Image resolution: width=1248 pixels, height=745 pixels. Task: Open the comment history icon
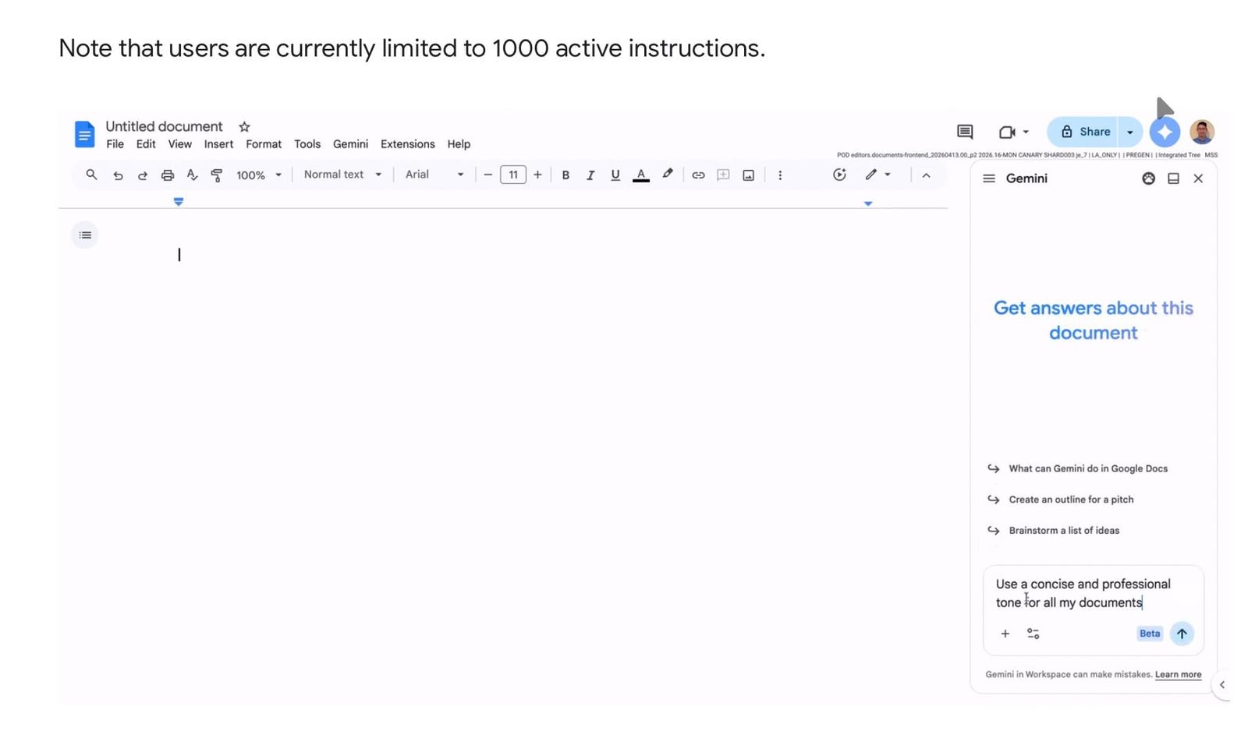(x=965, y=132)
